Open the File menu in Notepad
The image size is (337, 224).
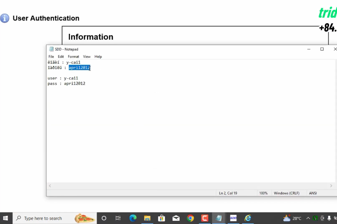(51, 57)
